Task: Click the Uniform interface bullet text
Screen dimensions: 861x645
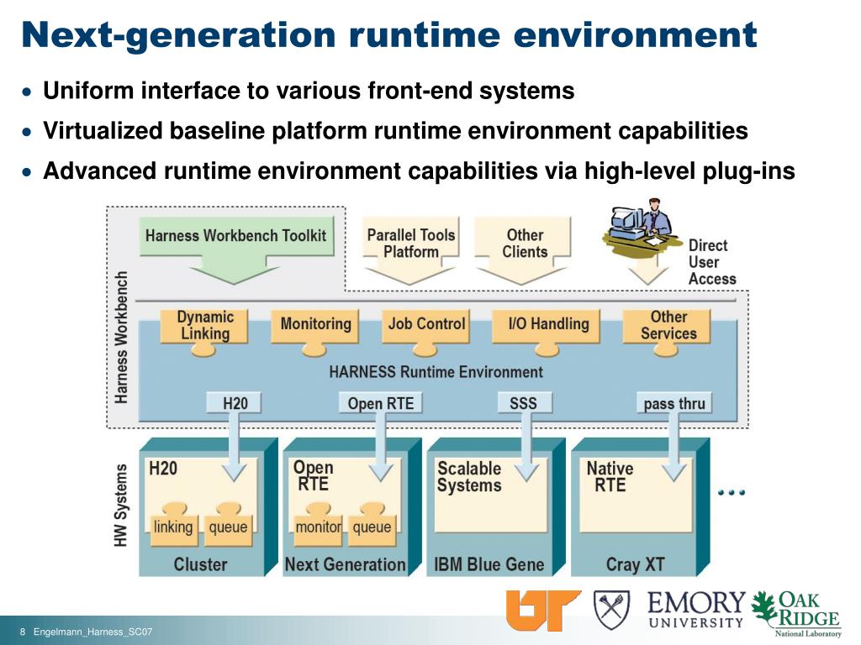Action: click(x=309, y=91)
